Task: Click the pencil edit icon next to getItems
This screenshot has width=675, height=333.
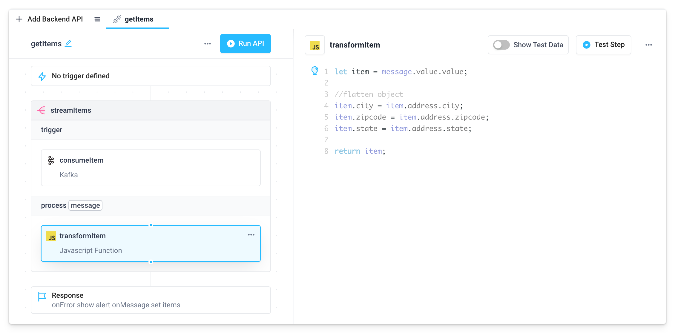Action: click(x=68, y=43)
